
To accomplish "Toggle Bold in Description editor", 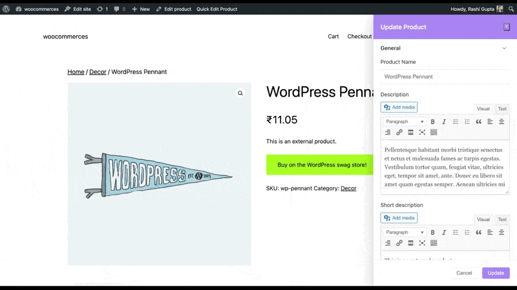I will click(432, 122).
